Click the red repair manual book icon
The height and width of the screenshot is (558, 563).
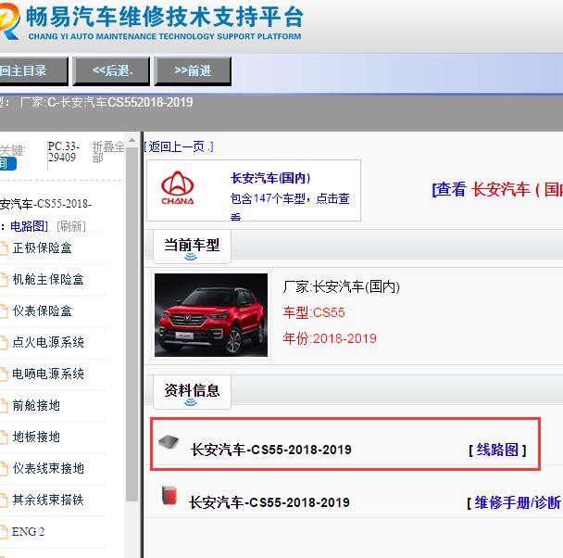coord(169,496)
